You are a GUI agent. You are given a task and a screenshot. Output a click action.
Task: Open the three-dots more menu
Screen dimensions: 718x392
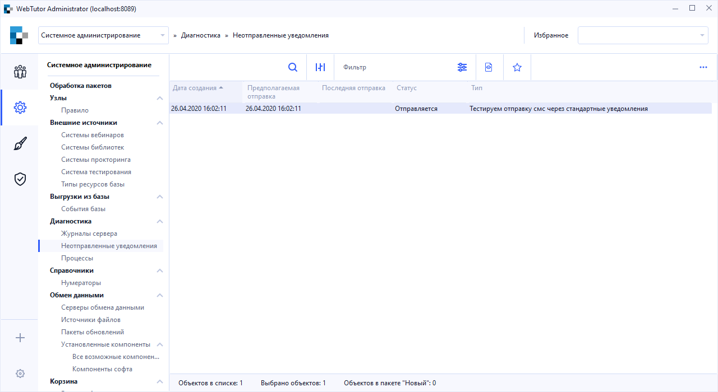pyautogui.click(x=703, y=67)
